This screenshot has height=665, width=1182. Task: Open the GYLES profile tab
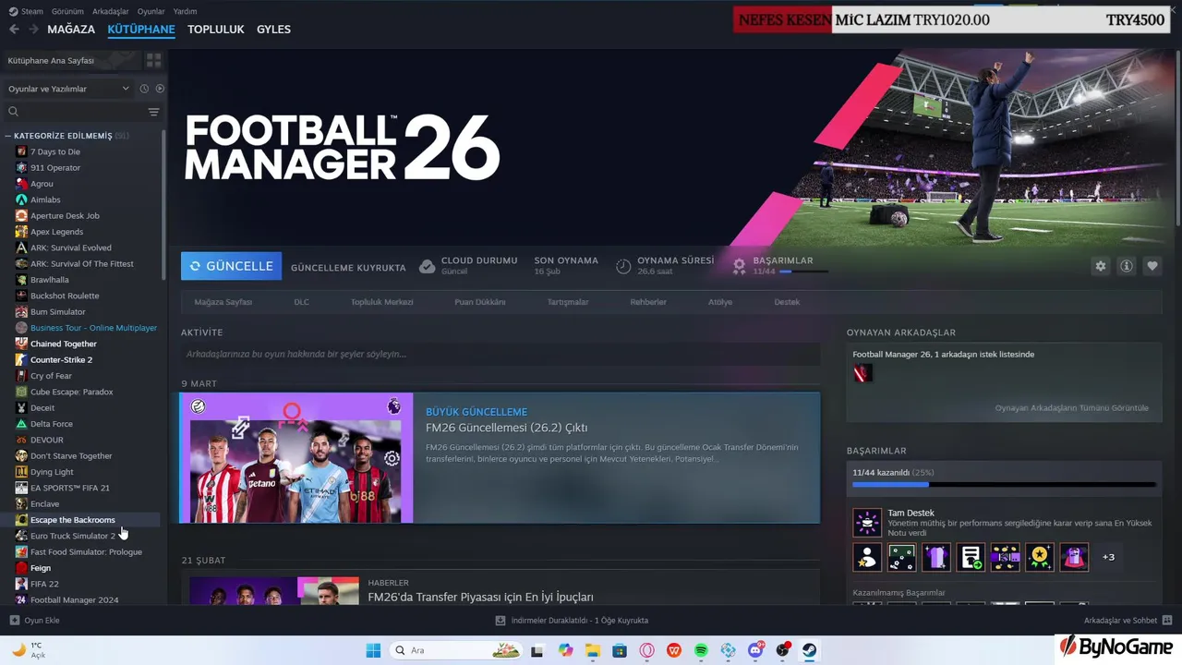[273, 30]
